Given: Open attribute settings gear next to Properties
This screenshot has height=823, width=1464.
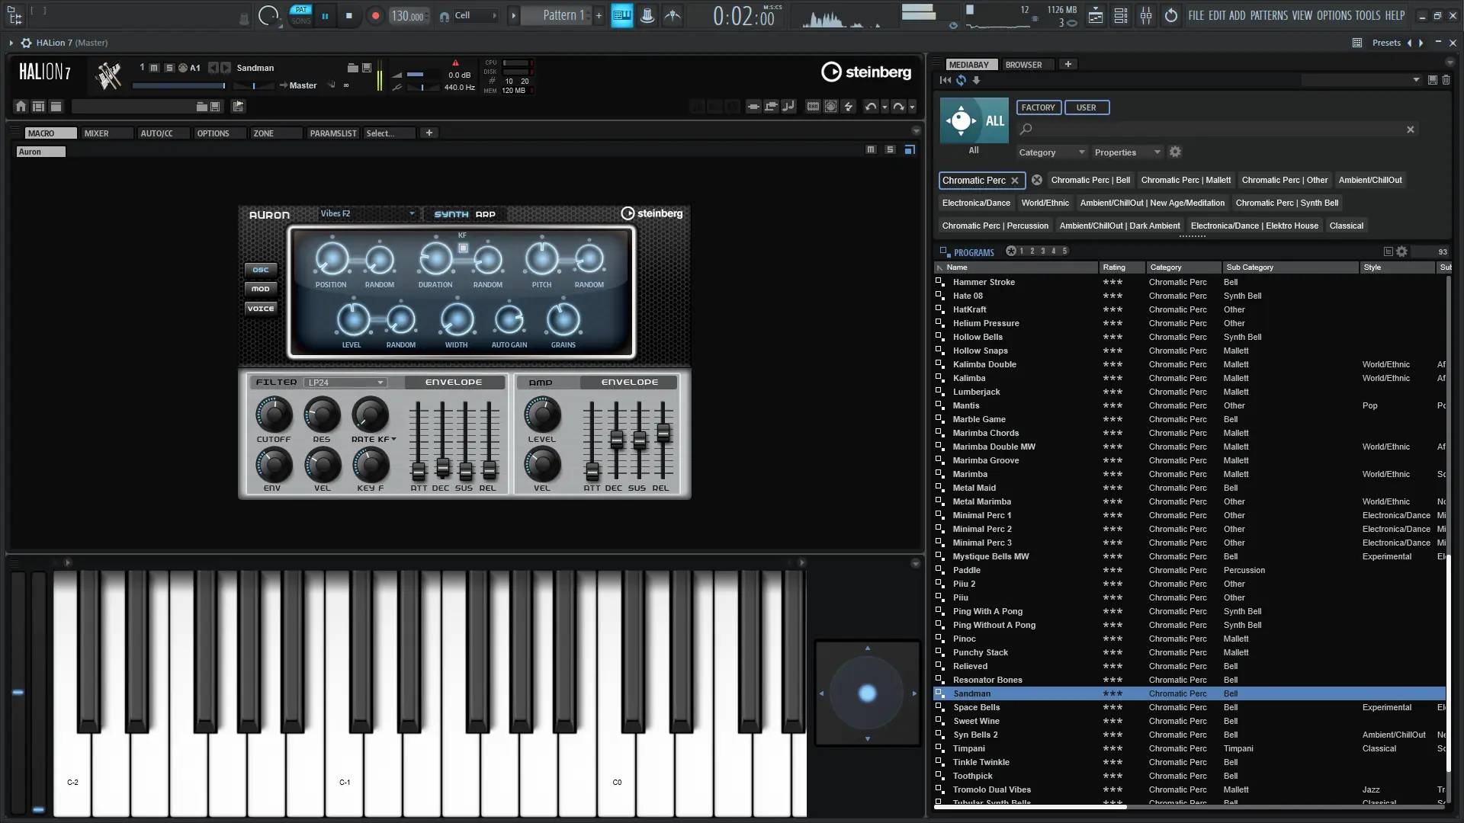Looking at the screenshot, I should coord(1175,152).
